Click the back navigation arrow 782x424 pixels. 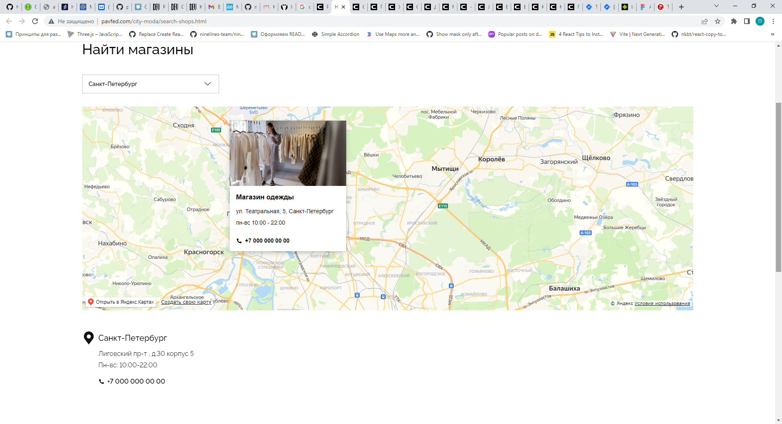[9, 21]
